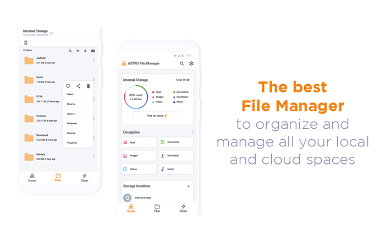
Task: Click 'Total: 16 GB' text in storage card
Action: click(x=183, y=80)
